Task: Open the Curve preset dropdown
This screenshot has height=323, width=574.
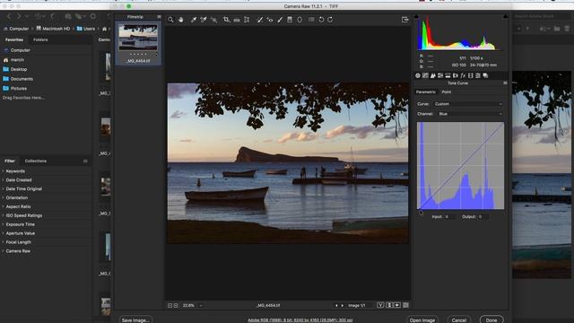Action: click(468, 104)
